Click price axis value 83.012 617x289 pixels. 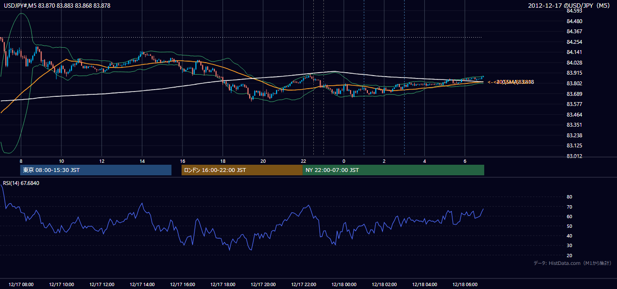(574, 156)
